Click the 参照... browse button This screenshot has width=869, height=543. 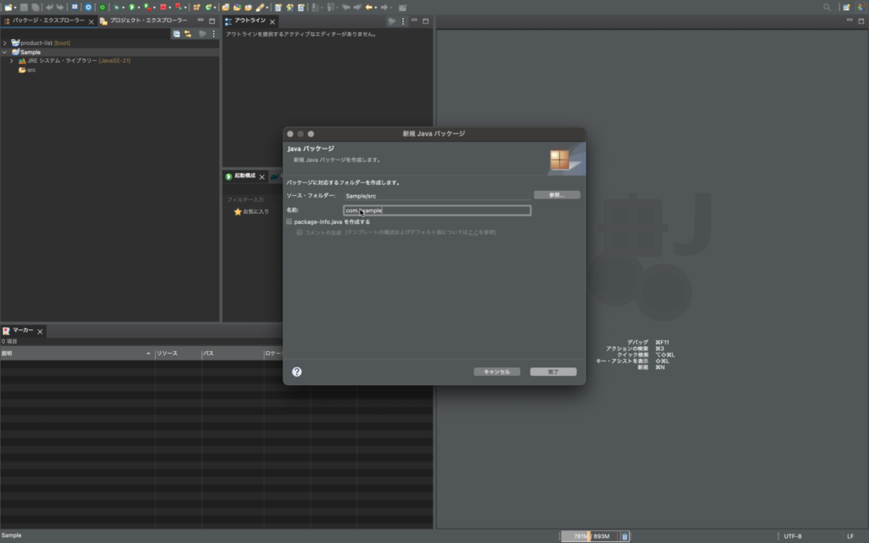[557, 195]
